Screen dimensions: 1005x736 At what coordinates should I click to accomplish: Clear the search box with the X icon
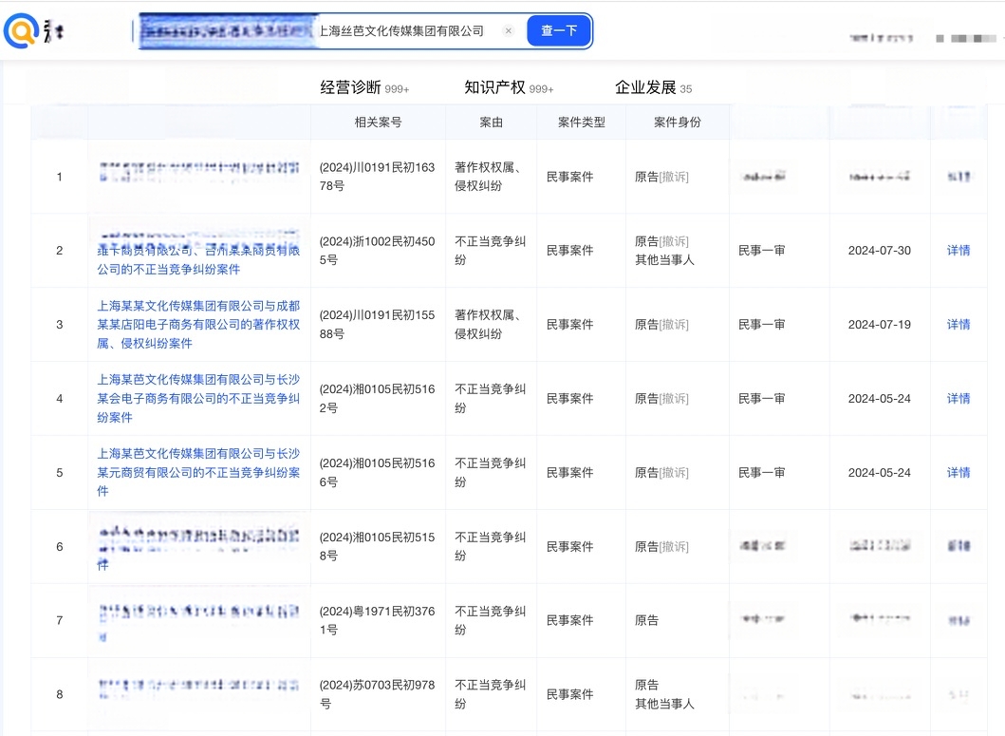(509, 30)
